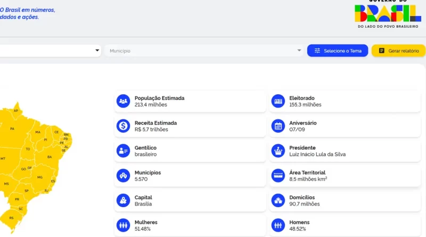
Task: Click the População Estimada people icon
Action: (124, 101)
